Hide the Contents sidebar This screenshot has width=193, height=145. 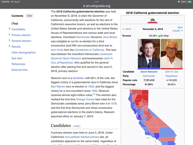coord(30,16)
